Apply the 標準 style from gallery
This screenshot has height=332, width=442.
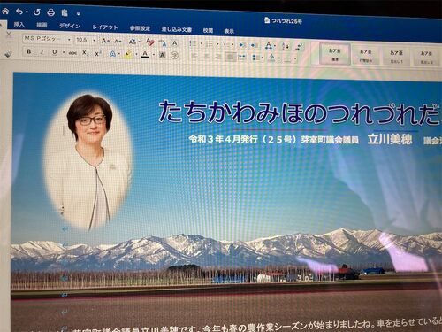pyautogui.click(x=335, y=54)
